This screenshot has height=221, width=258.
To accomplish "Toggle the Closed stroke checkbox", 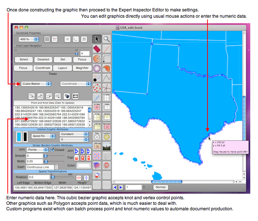I will 52,150.
